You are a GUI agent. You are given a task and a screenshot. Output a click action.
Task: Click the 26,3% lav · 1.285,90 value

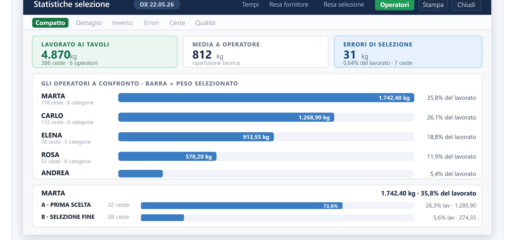451,205
